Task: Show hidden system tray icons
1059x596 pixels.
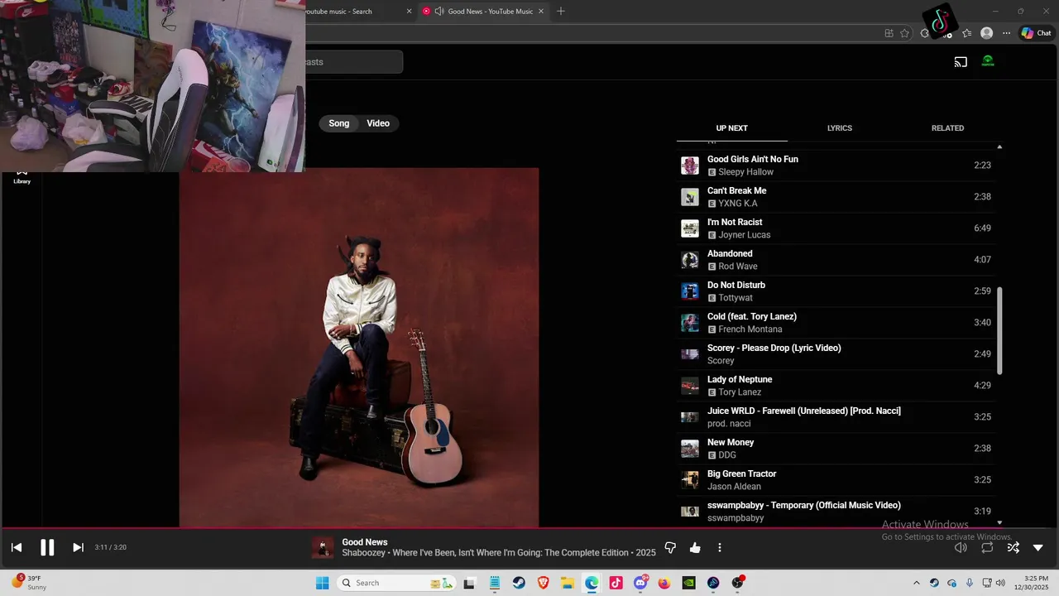Action: pos(916,583)
